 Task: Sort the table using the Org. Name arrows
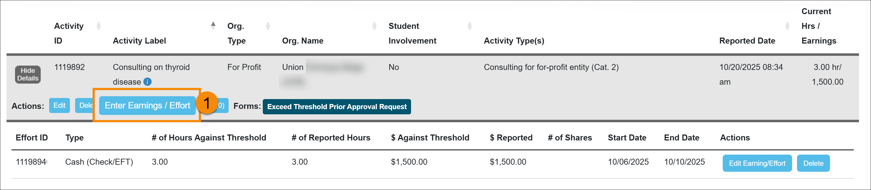pos(374,26)
